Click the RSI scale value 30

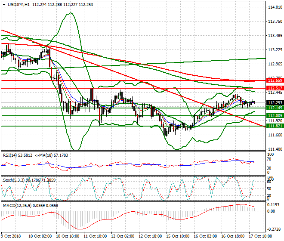point(269,168)
